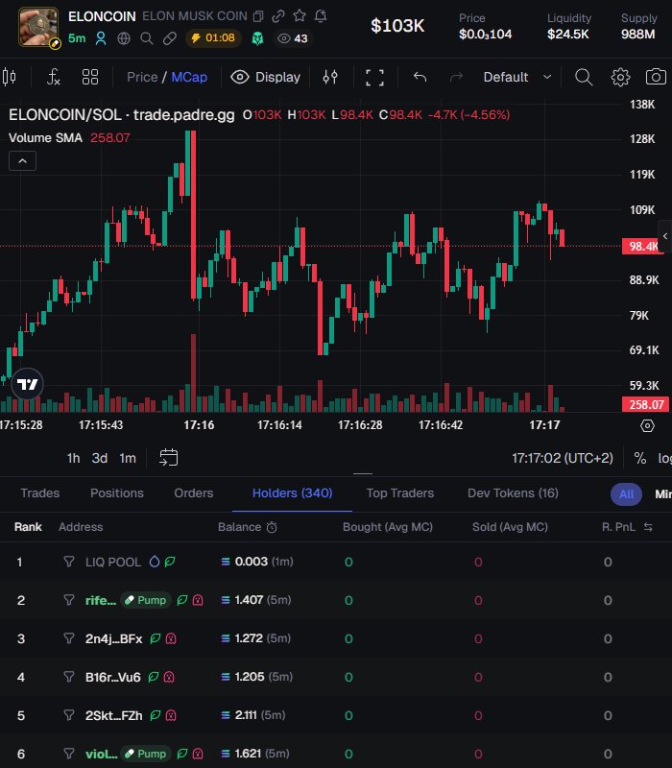Undo the last chart action
Image resolution: width=672 pixels, height=768 pixels.
(420, 77)
